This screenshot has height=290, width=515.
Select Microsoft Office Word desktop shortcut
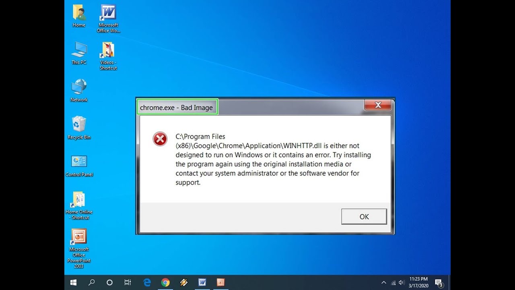pos(108,19)
